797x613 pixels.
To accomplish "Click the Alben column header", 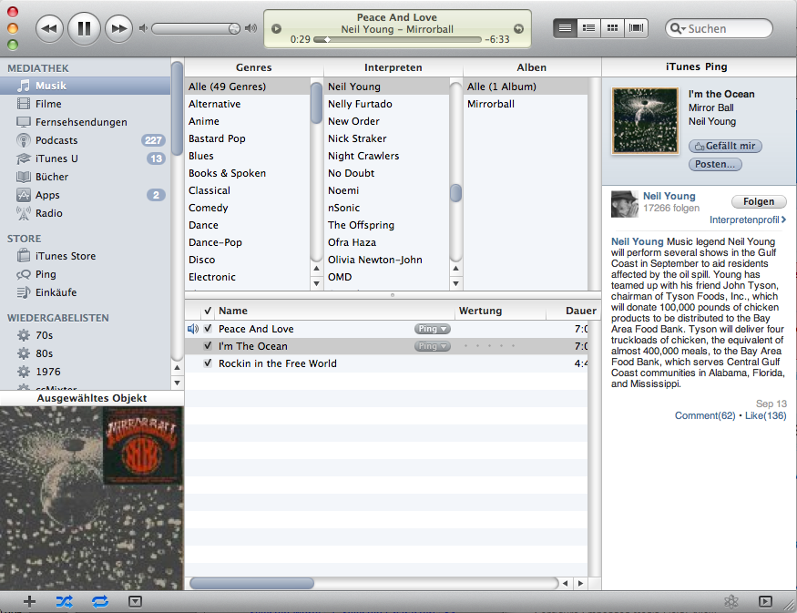I will pos(532,67).
